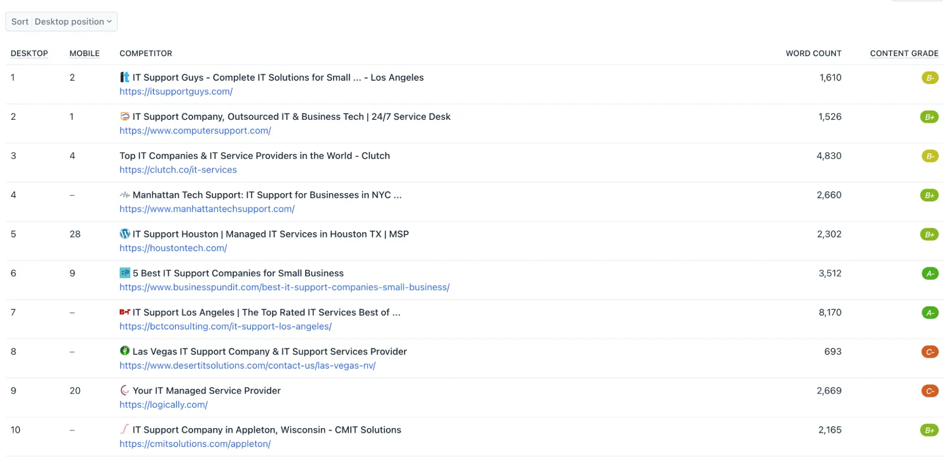Sort by the DESKTOP column header

pos(29,53)
